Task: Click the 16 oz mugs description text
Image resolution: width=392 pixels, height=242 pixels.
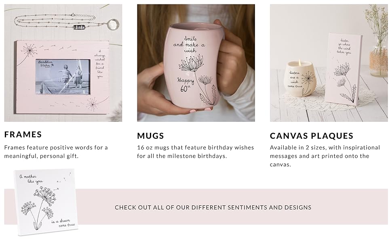Action: coord(196,152)
